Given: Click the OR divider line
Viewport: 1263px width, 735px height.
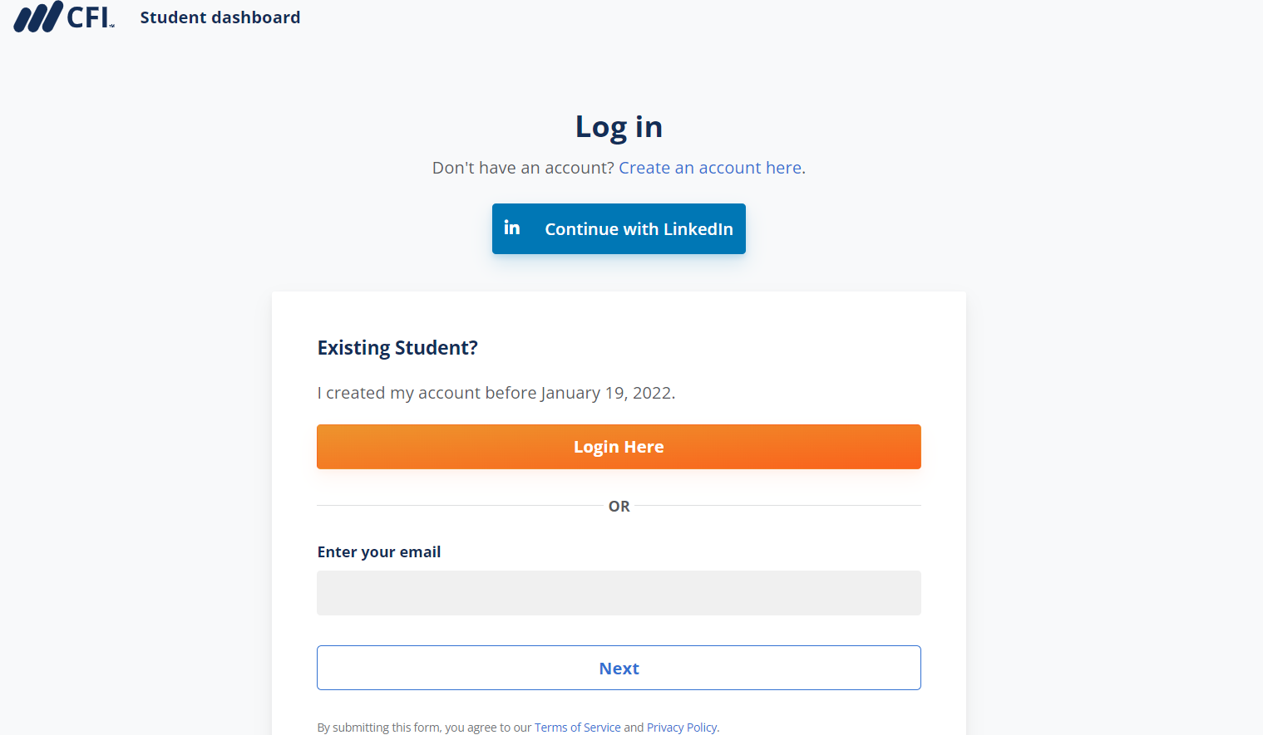Looking at the screenshot, I should 618,506.
